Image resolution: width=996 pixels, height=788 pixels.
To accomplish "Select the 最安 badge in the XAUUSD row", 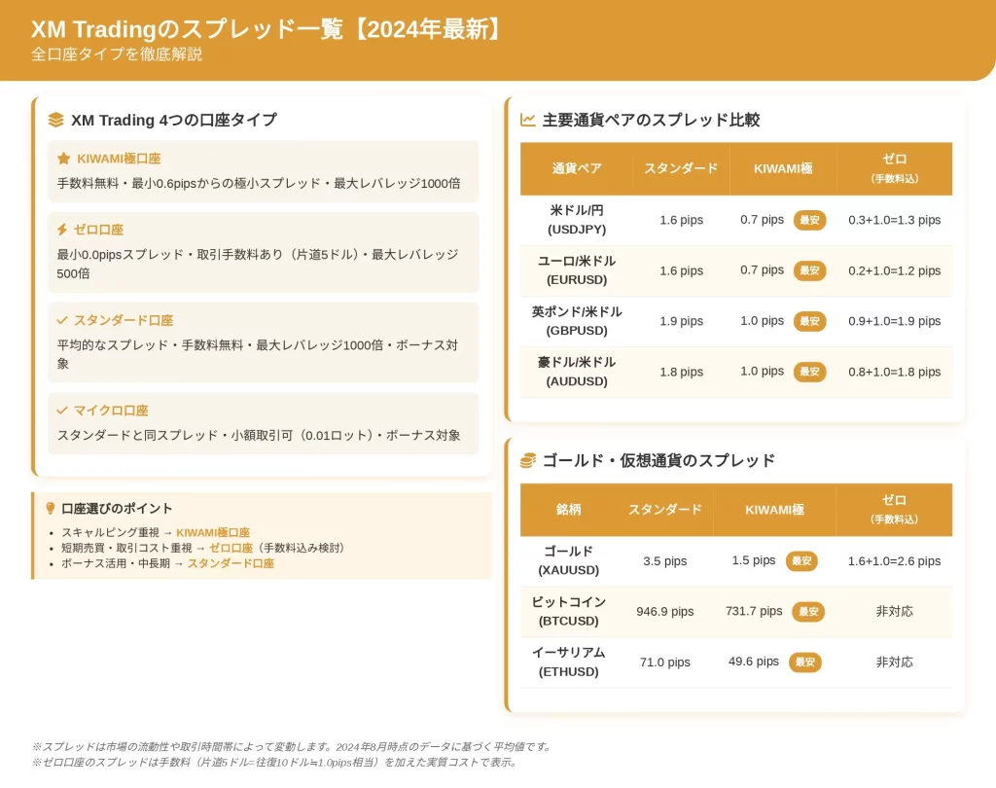I will tap(801, 561).
